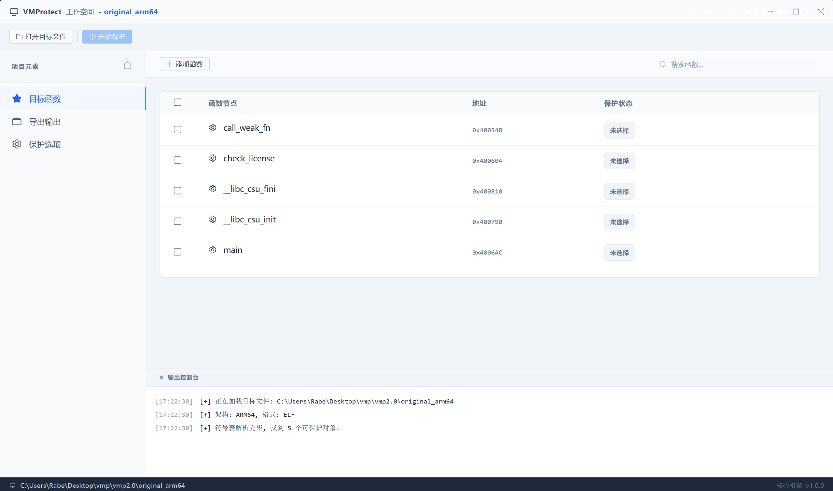This screenshot has width=833, height=491.
Task: Click the gear icon beside check_license
Action: tap(213, 158)
